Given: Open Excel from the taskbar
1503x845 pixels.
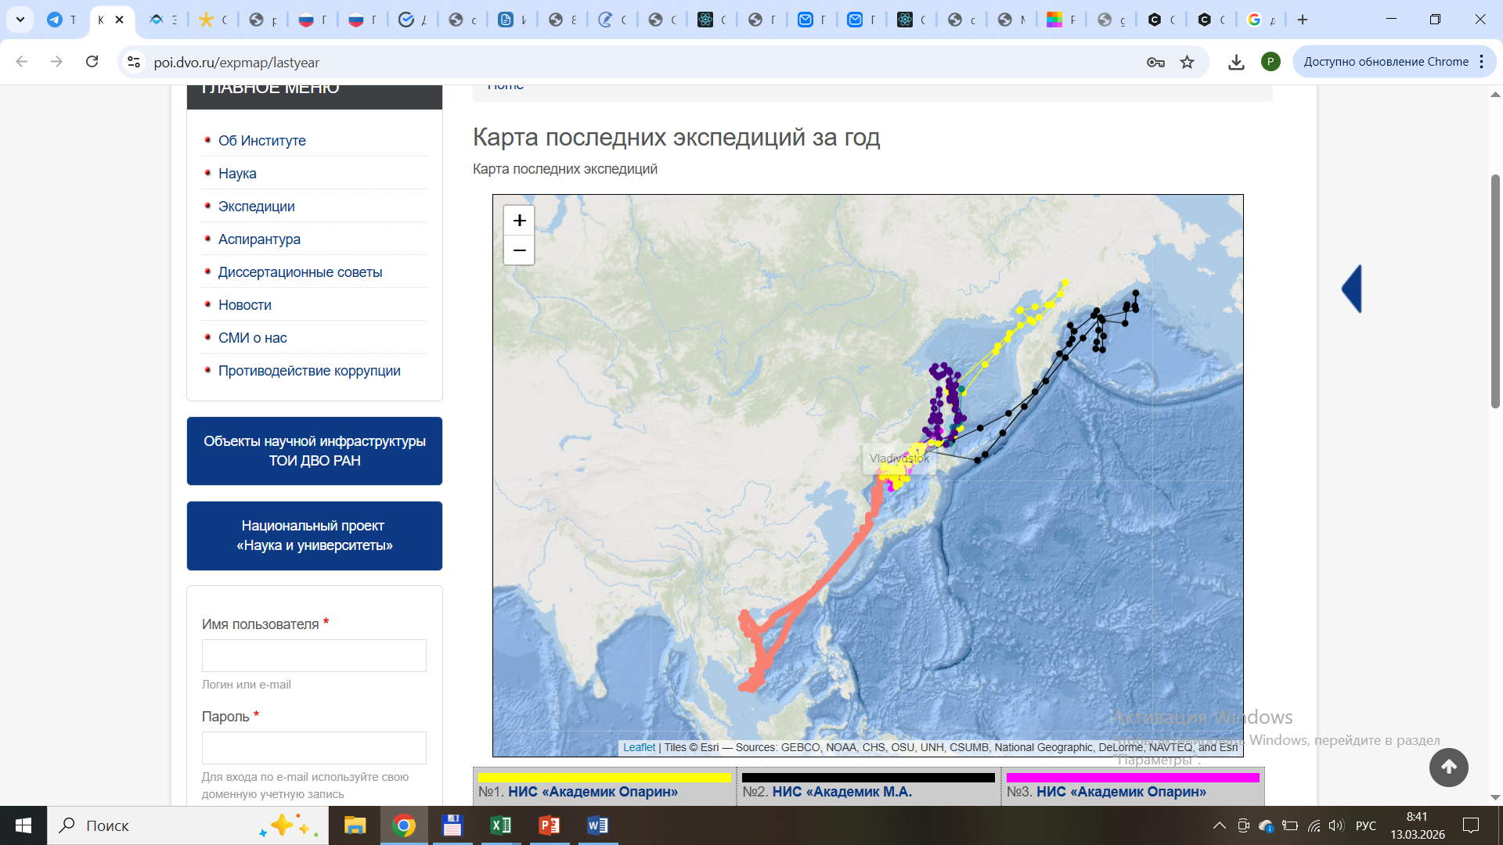Looking at the screenshot, I should pos(501,825).
